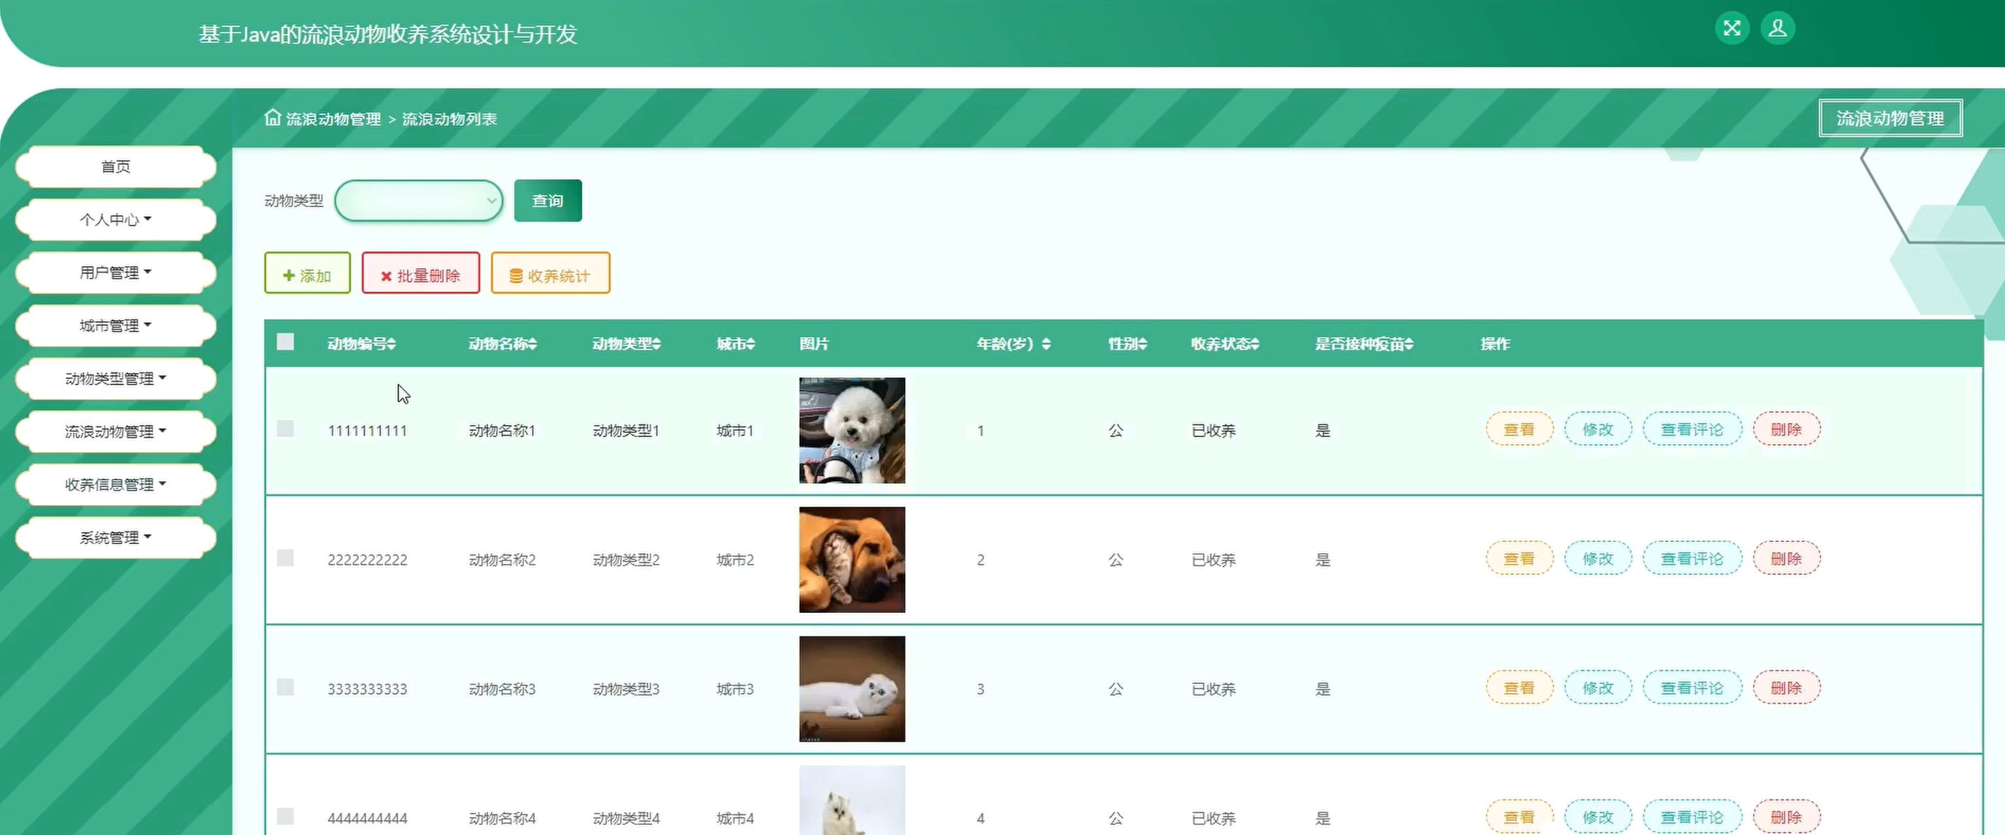Go to 首页 in sidebar

pyautogui.click(x=115, y=167)
